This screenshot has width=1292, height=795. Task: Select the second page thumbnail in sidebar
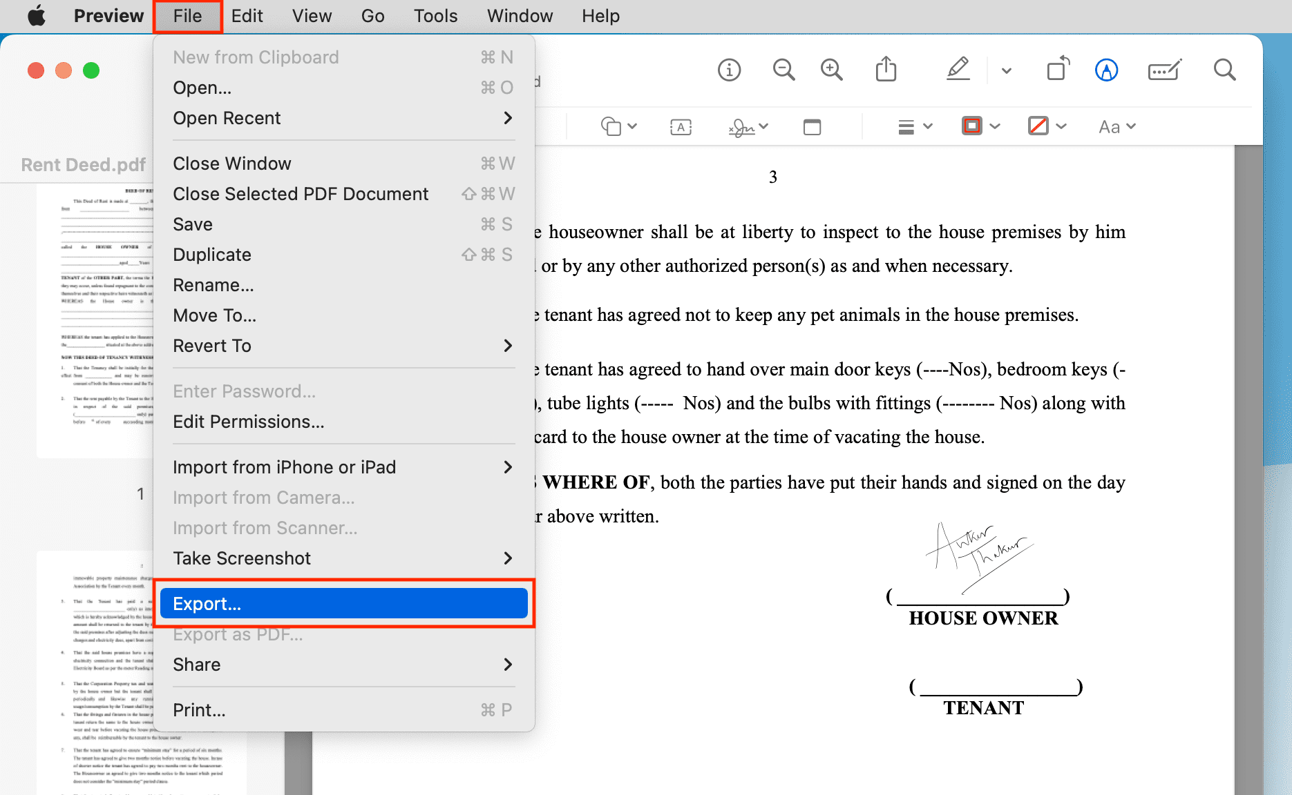95,673
